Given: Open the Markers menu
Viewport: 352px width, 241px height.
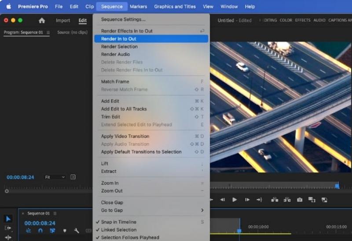Looking at the screenshot, I should [x=138, y=7].
